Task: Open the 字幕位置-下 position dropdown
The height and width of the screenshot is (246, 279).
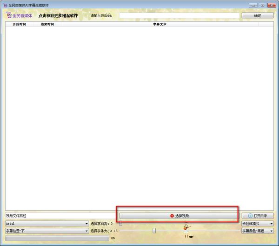Action: point(46,231)
